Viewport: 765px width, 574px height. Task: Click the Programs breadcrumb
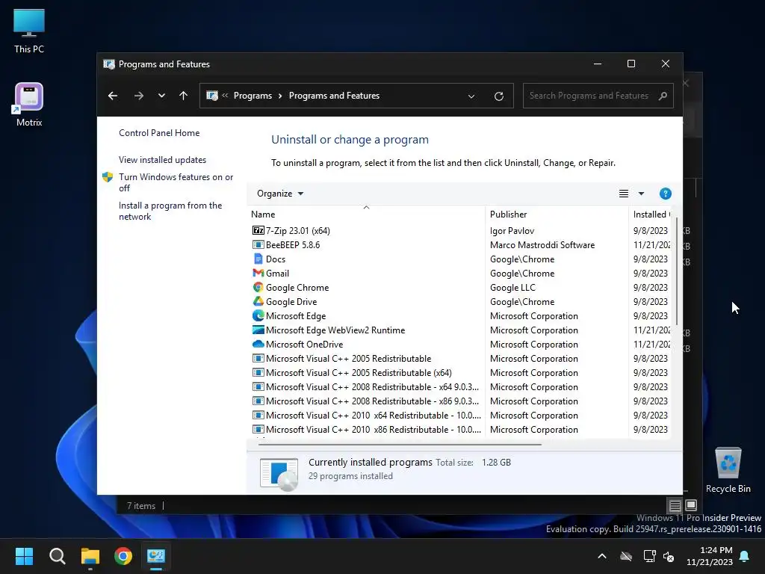pyautogui.click(x=253, y=96)
